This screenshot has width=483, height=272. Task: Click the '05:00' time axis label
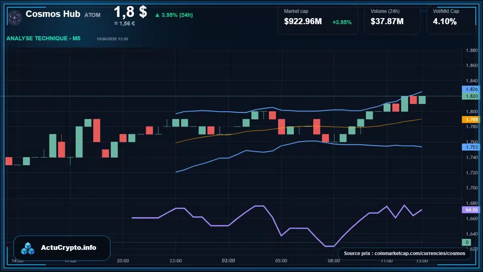pos(281,261)
